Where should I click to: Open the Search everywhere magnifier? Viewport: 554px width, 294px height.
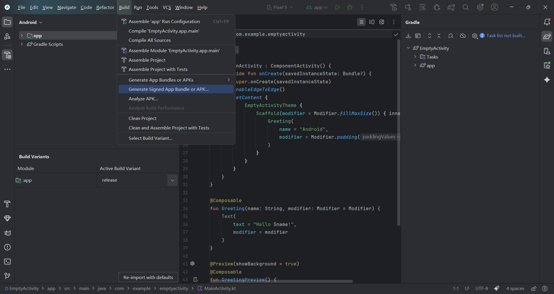465,7
